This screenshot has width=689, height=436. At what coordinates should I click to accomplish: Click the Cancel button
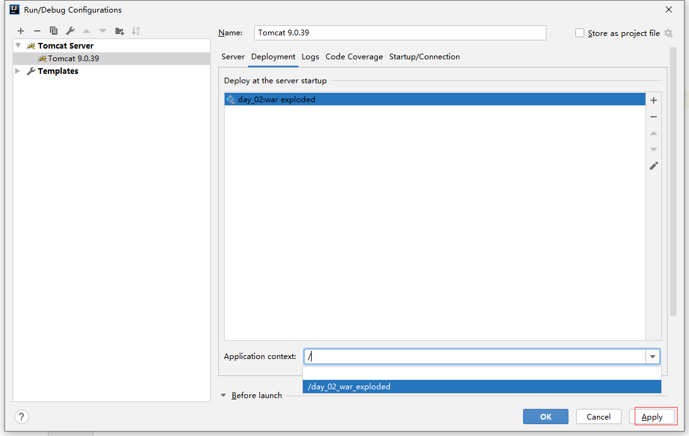[x=599, y=416]
